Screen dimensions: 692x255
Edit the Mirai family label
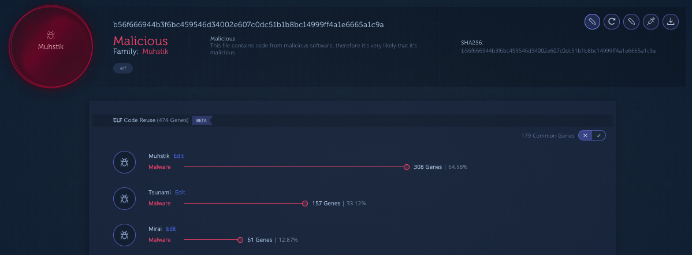point(171,229)
